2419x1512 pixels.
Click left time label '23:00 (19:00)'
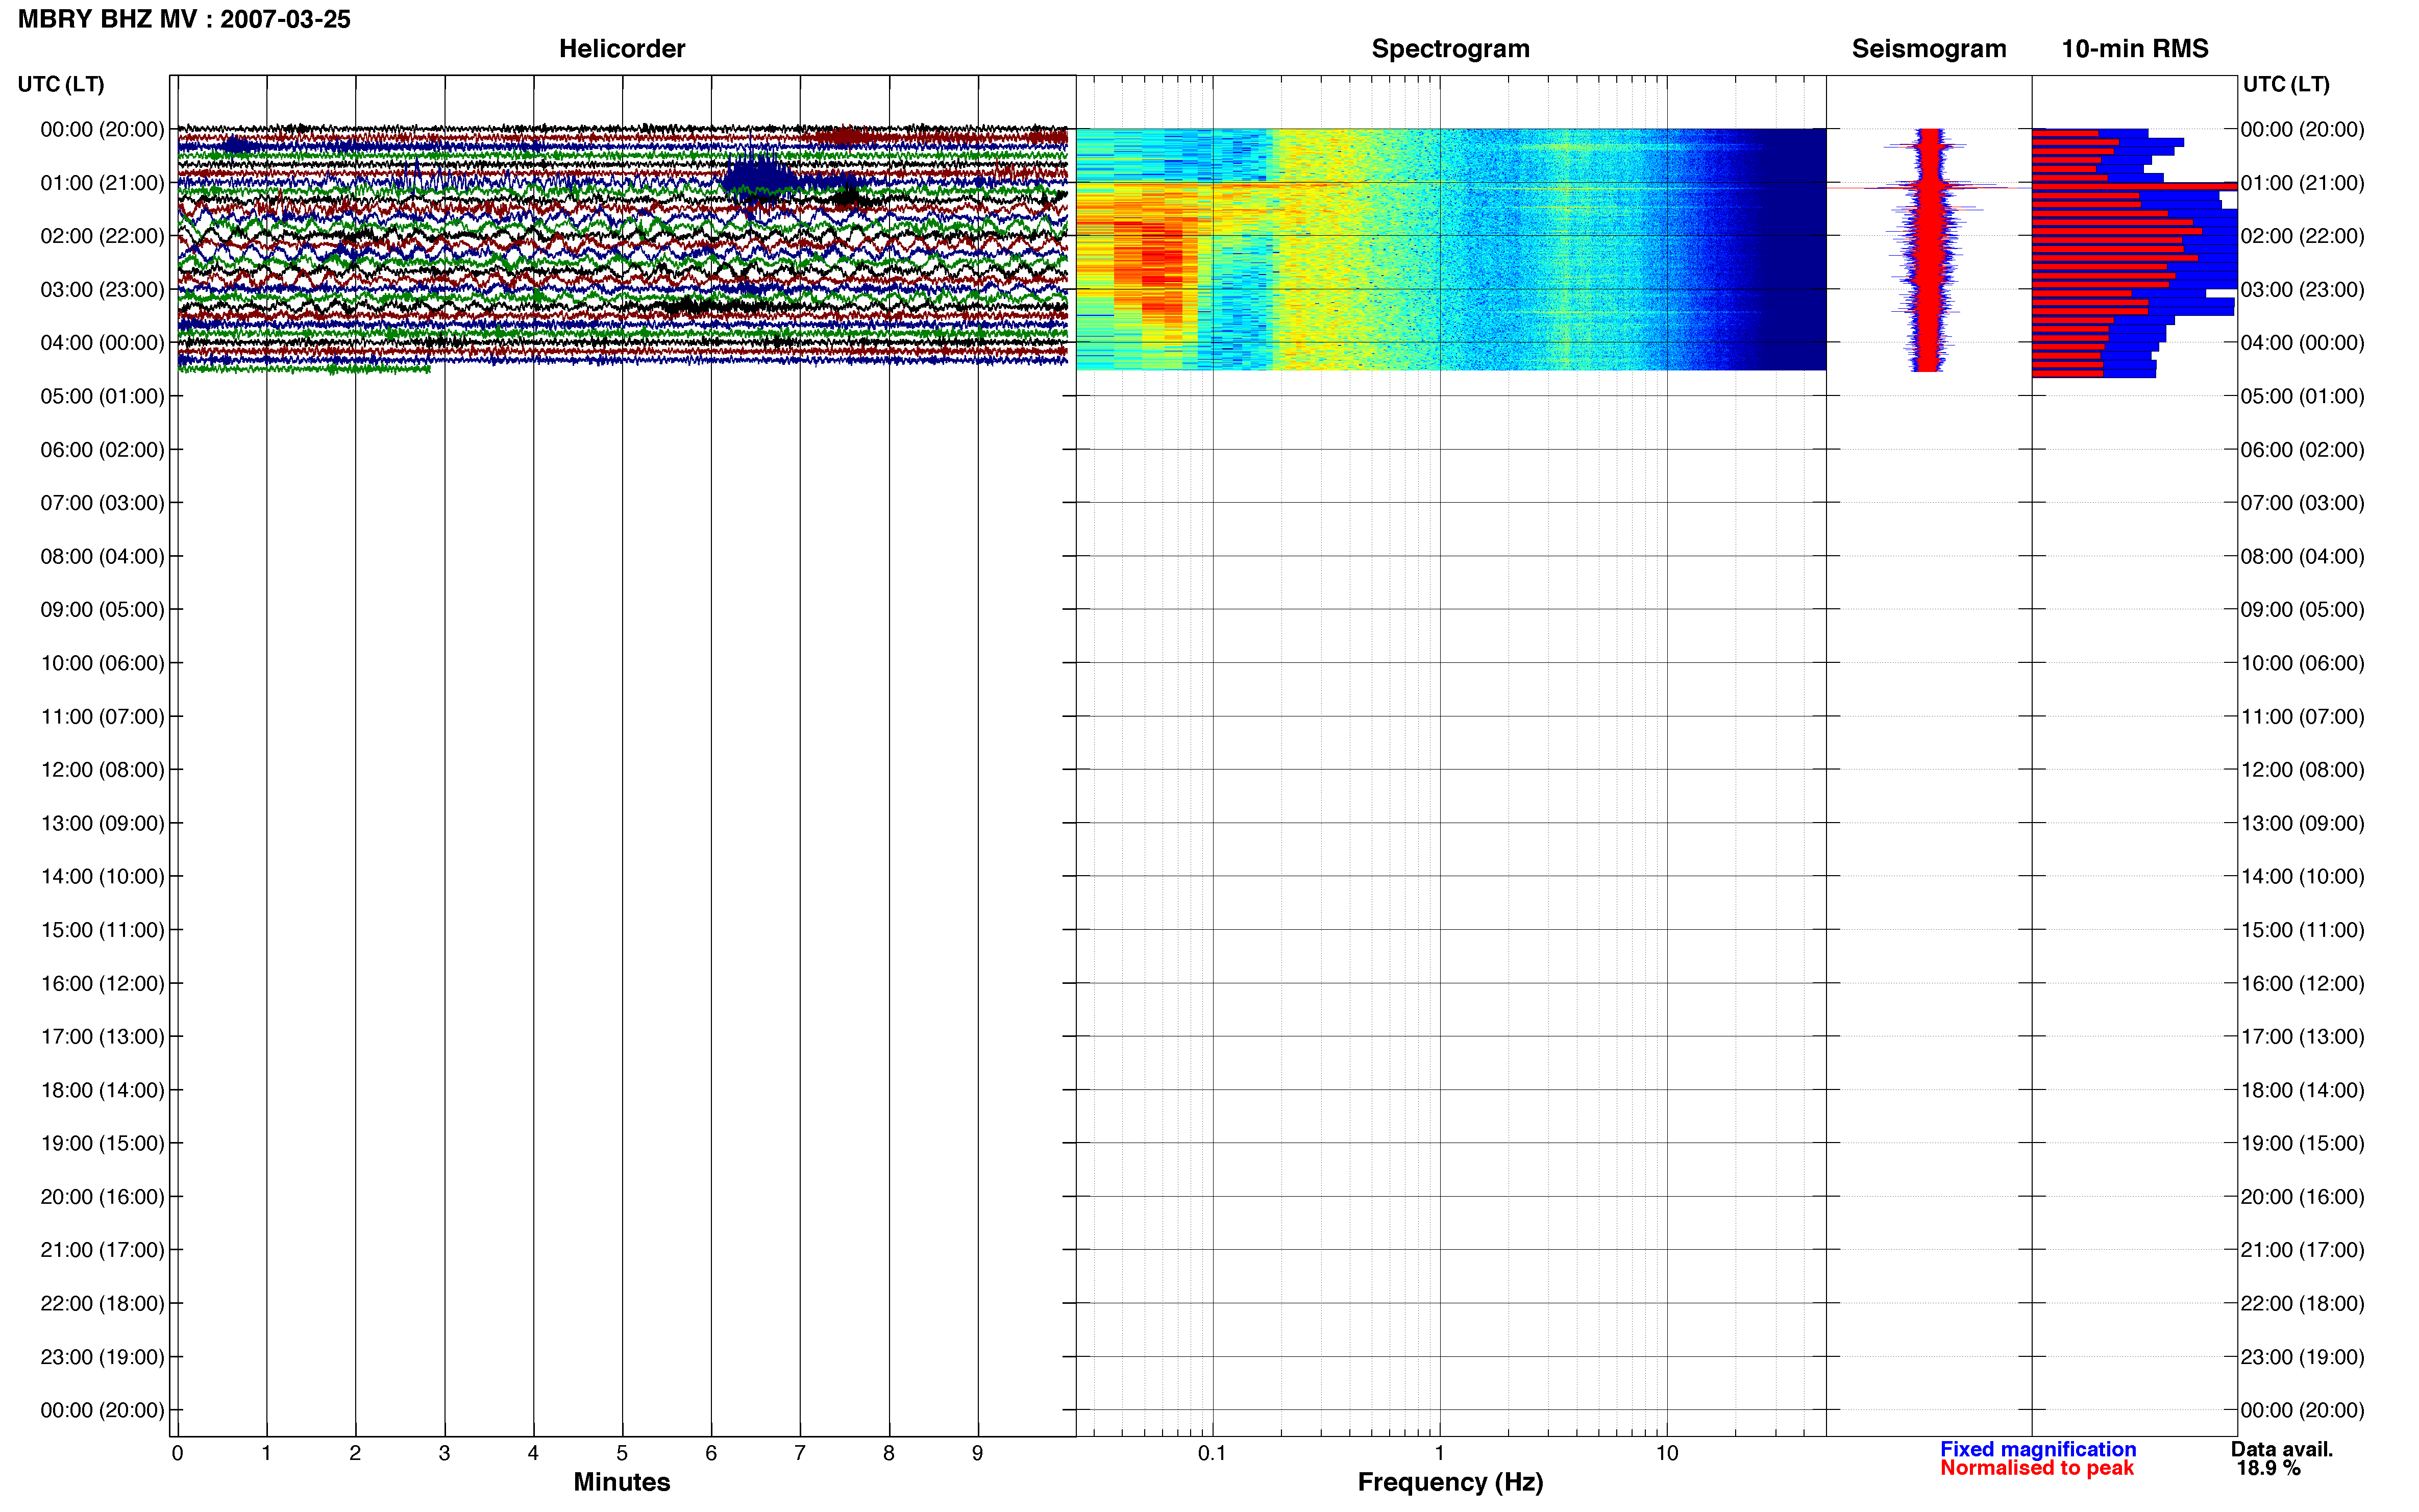click(102, 1357)
